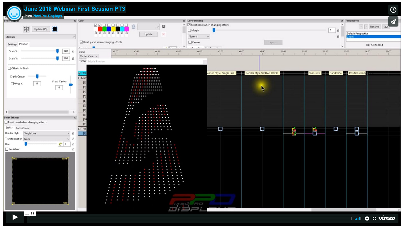Click the Blur lock icon

(x=73, y=144)
